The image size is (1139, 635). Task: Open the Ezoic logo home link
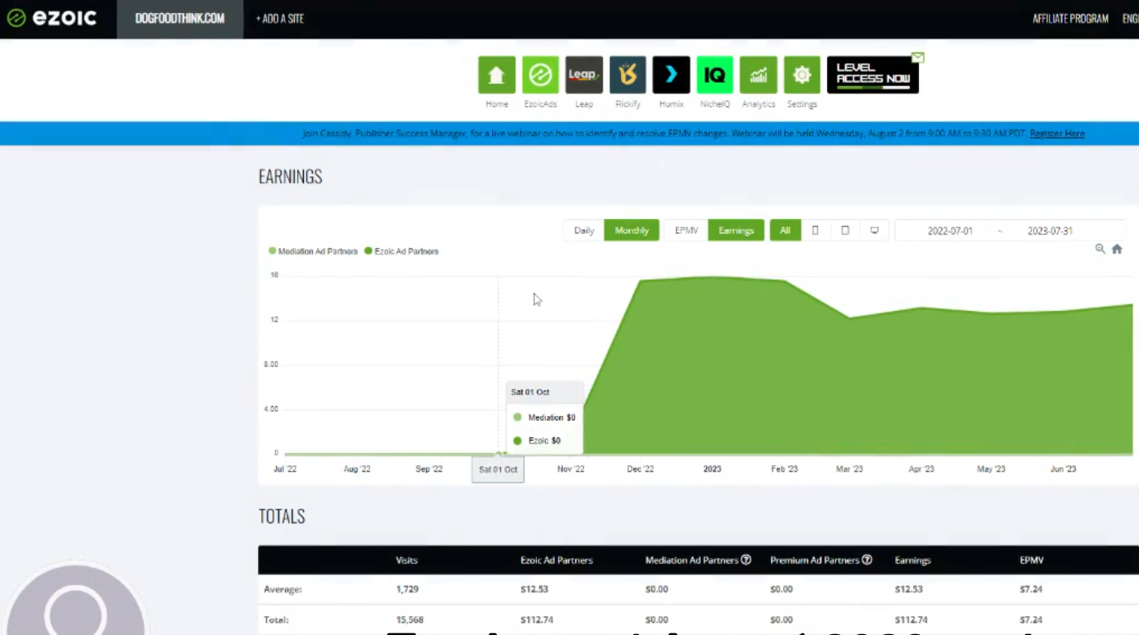point(52,18)
